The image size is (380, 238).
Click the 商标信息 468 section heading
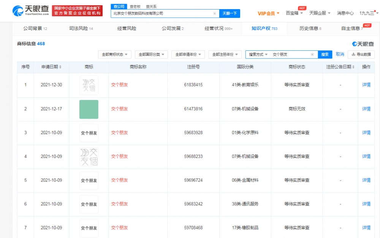coord(31,44)
